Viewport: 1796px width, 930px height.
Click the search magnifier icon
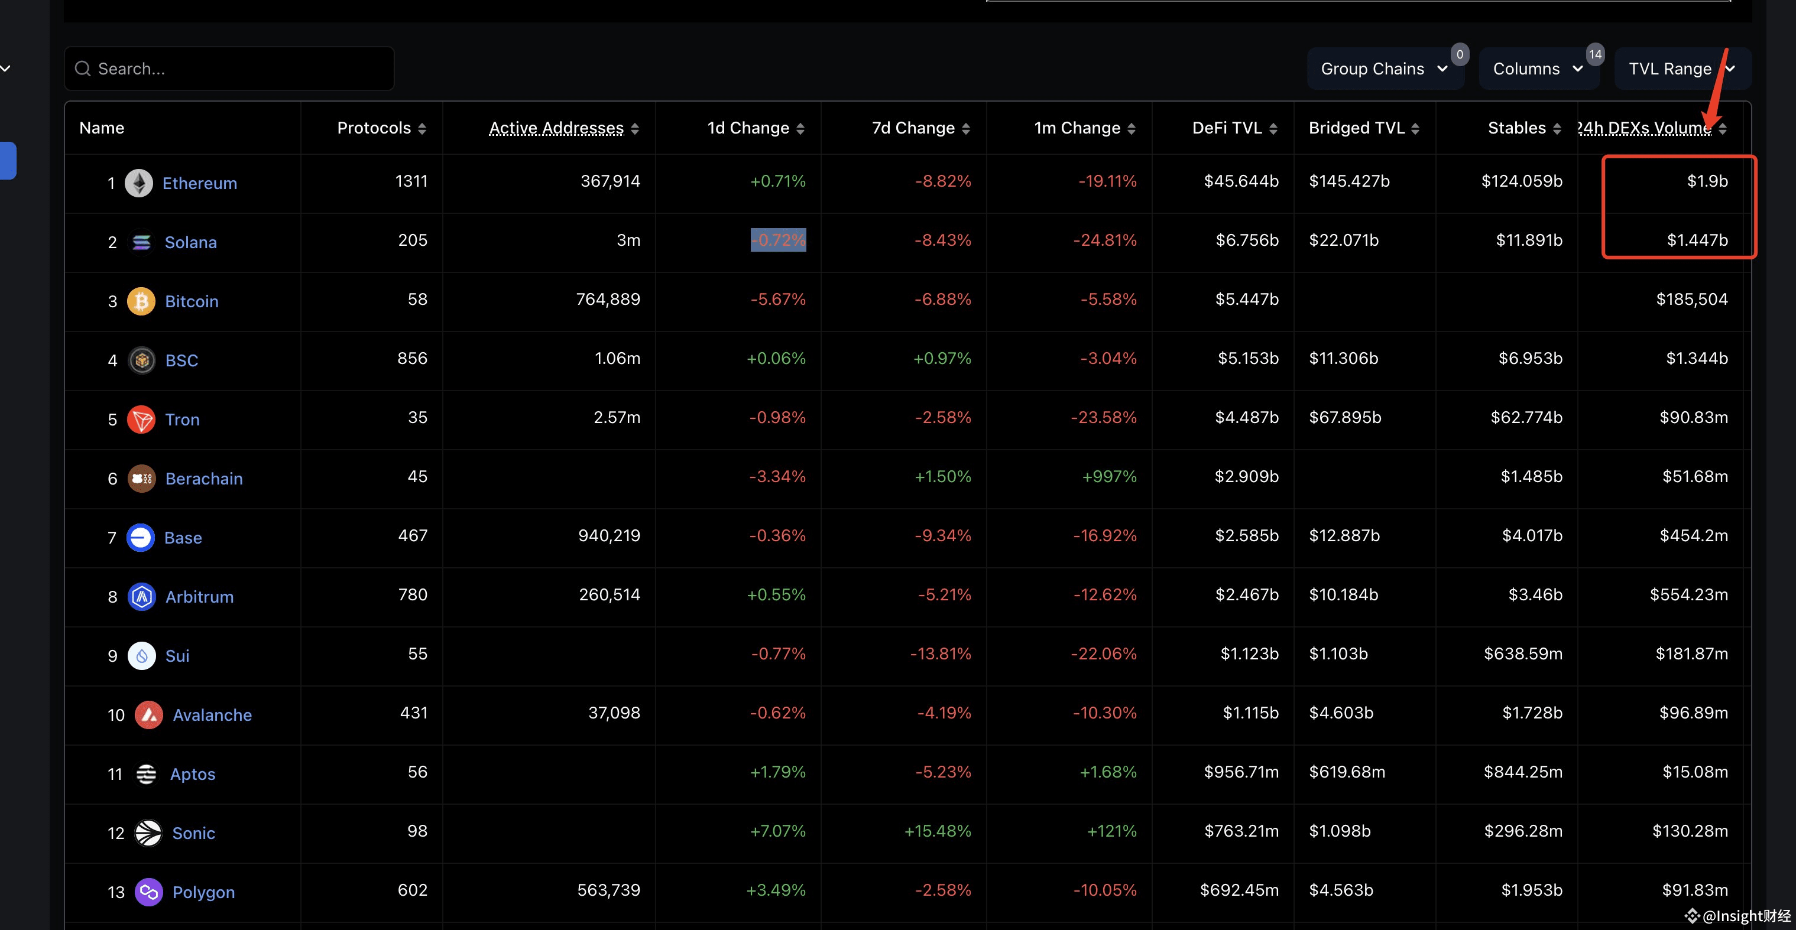pos(83,69)
